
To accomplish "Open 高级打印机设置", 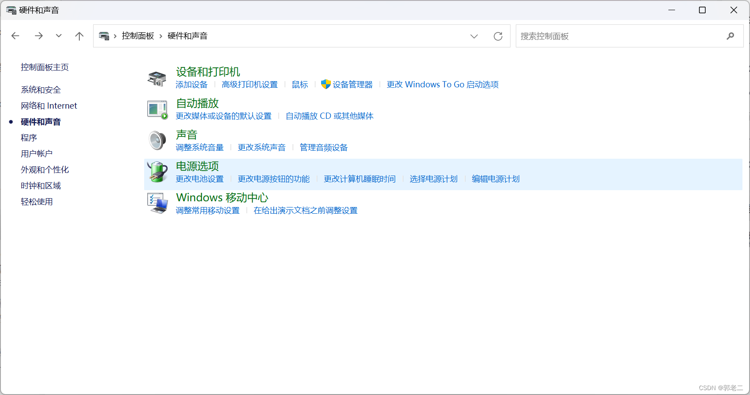I will 250,84.
